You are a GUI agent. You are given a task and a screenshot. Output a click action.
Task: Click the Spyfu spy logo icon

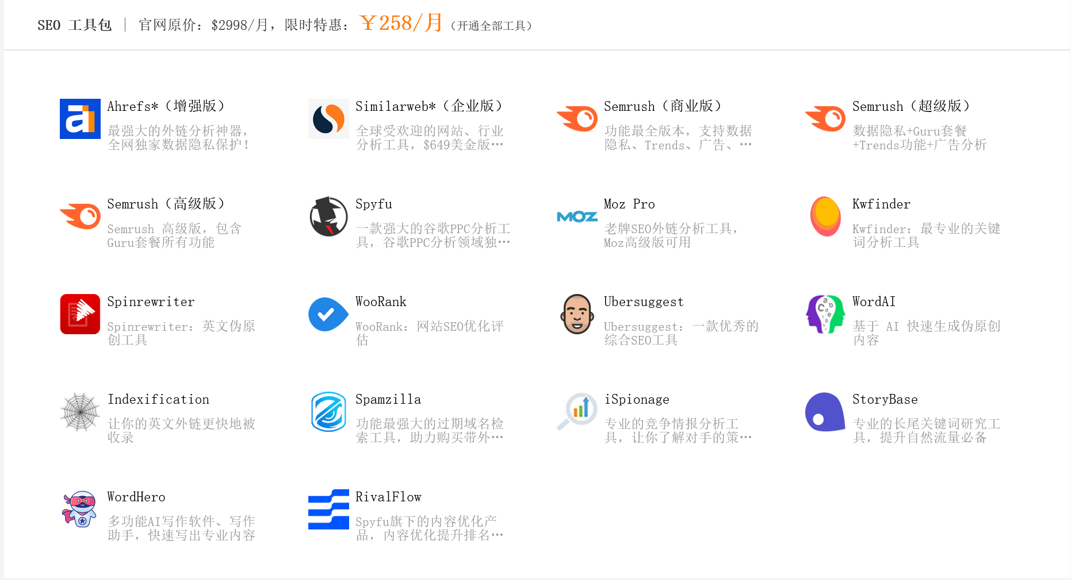(x=328, y=216)
